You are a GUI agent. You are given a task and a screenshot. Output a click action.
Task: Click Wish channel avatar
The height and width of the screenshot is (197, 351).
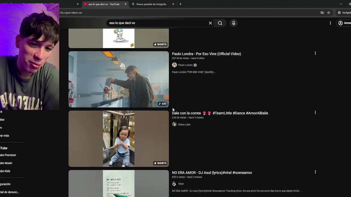coord(174,184)
